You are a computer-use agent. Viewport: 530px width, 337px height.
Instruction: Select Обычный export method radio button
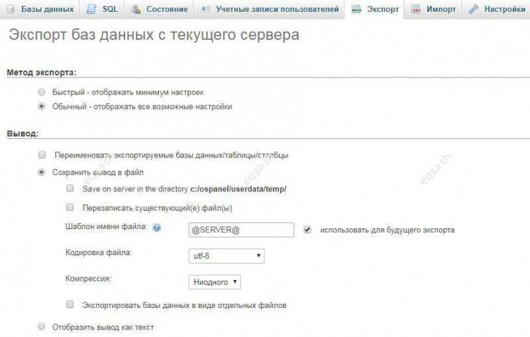[41, 107]
